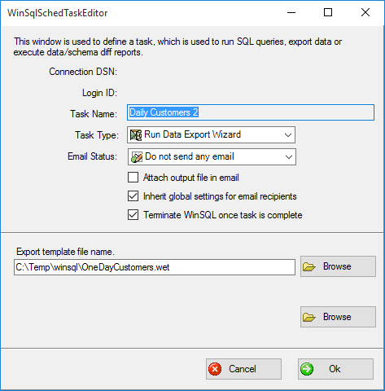Image resolution: width=385 pixels, height=391 pixels.
Task: Open the Email Status dropdown arrow
Action: tap(289, 157)
